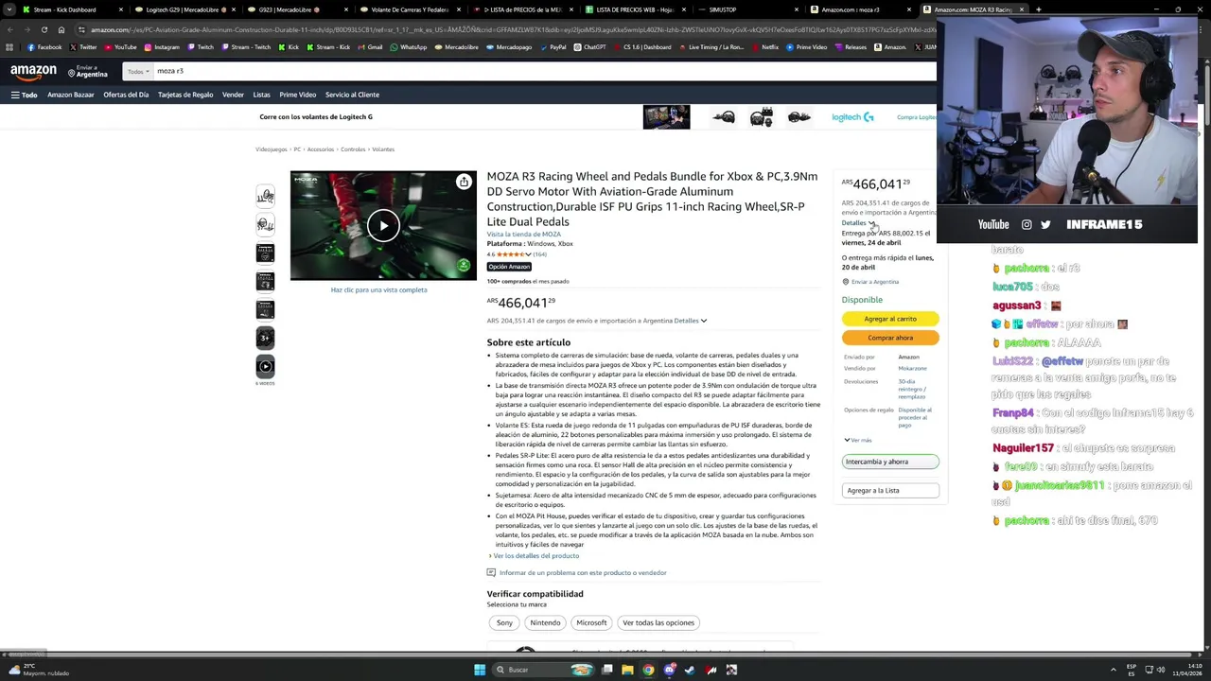1211x681 pixels.
Task: Click Intercambia y ahorra button
Action: tap(890, 462)
